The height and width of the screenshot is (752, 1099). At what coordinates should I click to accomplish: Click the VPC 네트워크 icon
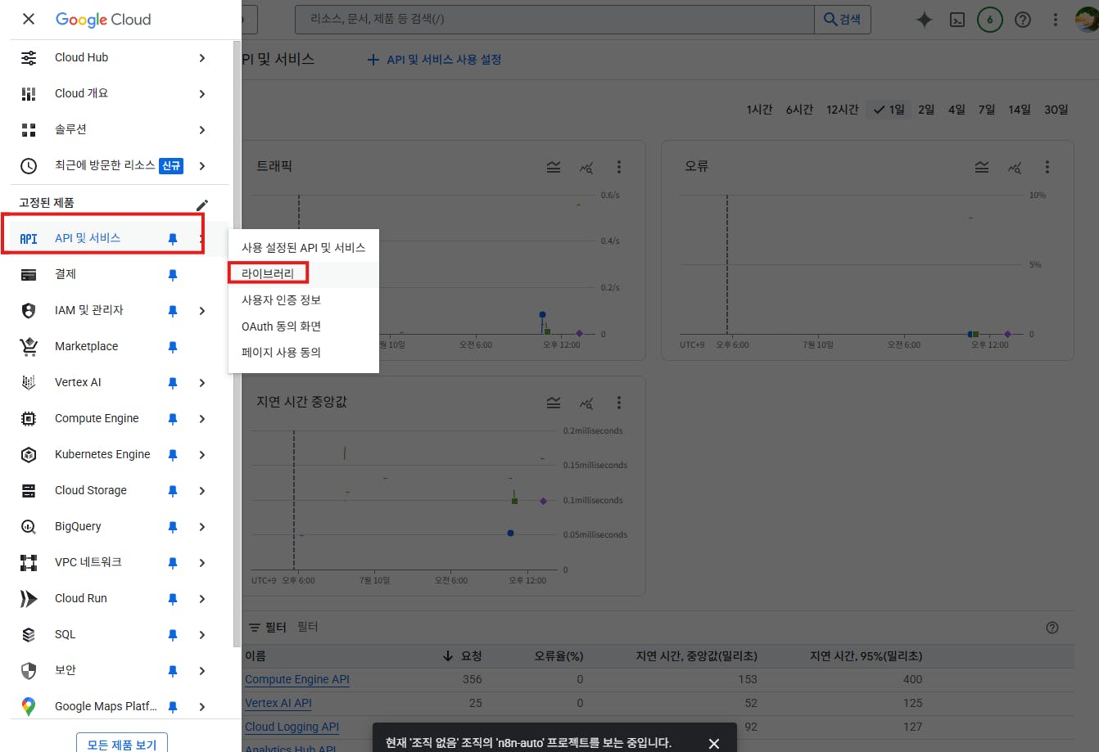[x=29, y=563]
